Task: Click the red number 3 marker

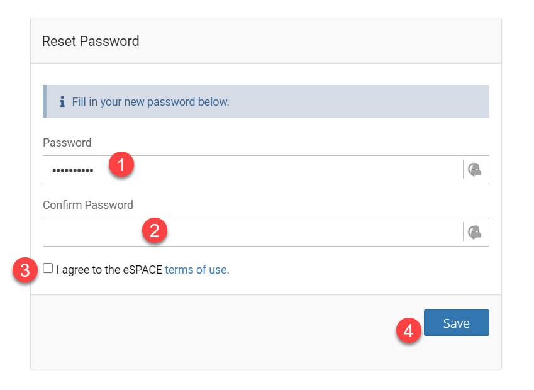Action: (x=25, y=271)
